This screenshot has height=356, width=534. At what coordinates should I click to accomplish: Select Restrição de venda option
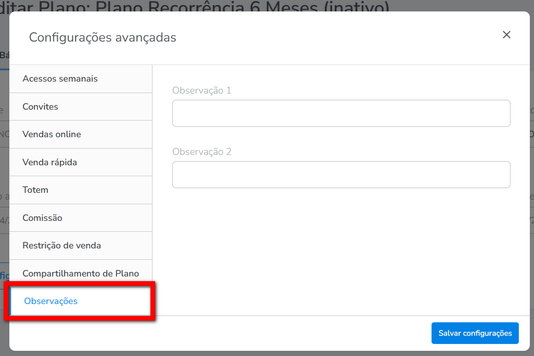click(61, 246)
